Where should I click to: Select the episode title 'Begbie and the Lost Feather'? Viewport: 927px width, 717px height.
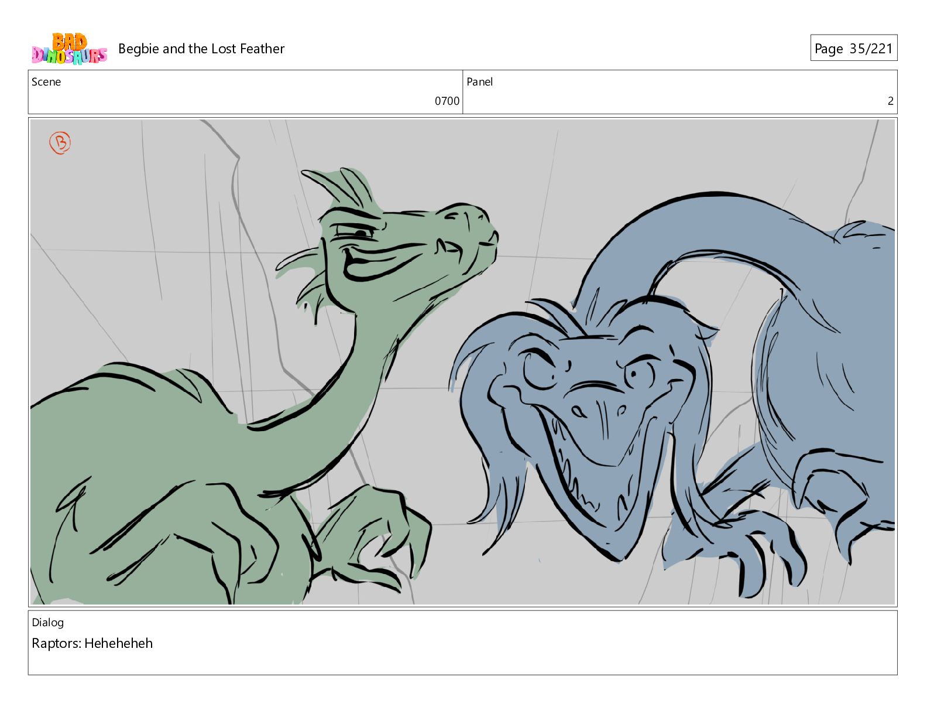click(201, 49)
